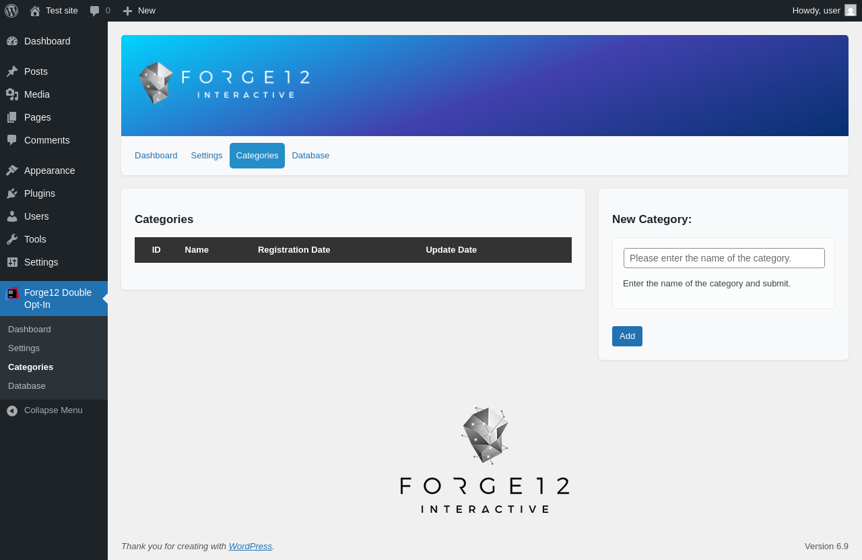Viewport: 862px width, 560px height.
Task: Focus the category name input field
Action: tap(724, 258)
